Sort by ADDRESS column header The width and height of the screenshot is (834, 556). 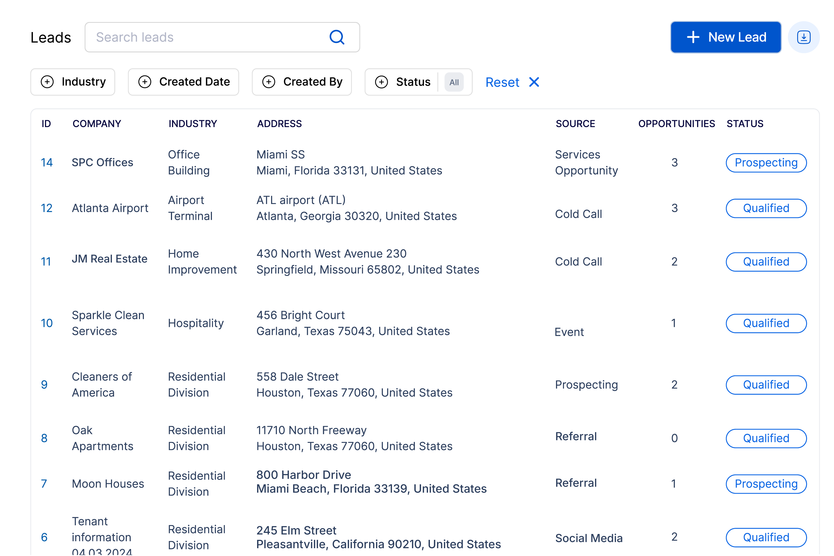279,124
